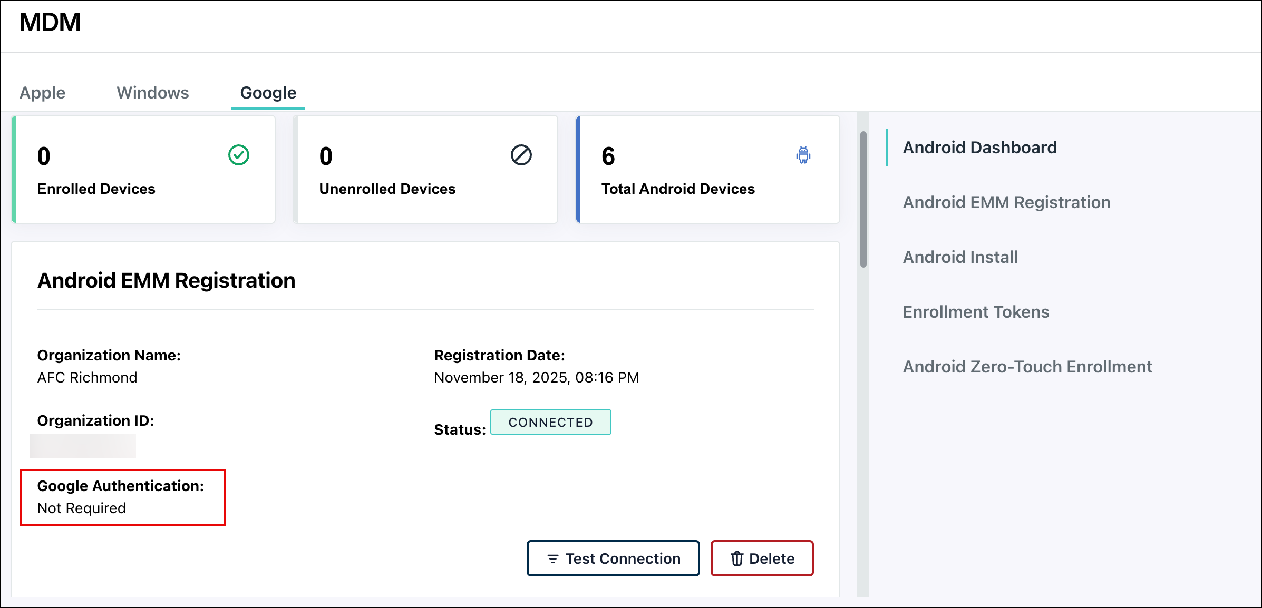This screenshot has width=1262, height=608.
Task: Open Android Dashboard from the sidebar
Action: coord(979,148)
